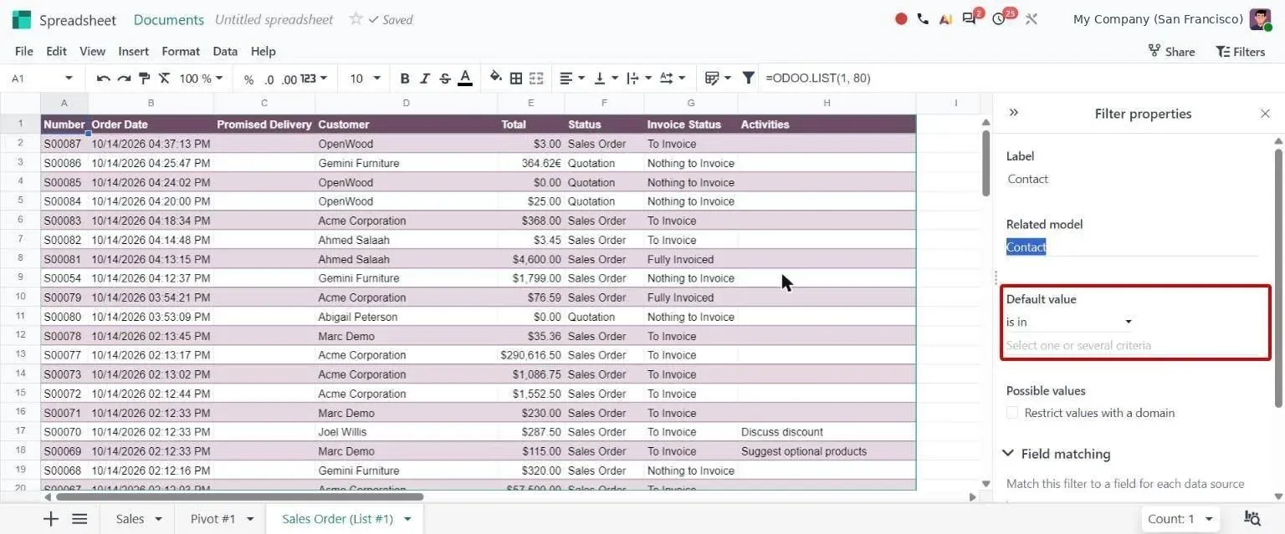The width and height of the screenshot is (1285, 534).
Task: Undo the last action
Action: pos(104,79)
